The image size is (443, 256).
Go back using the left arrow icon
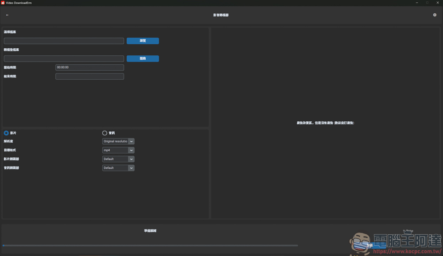[x=8, y=15]
